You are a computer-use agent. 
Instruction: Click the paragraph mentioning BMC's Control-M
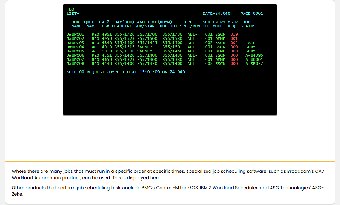tap(168, 191)
